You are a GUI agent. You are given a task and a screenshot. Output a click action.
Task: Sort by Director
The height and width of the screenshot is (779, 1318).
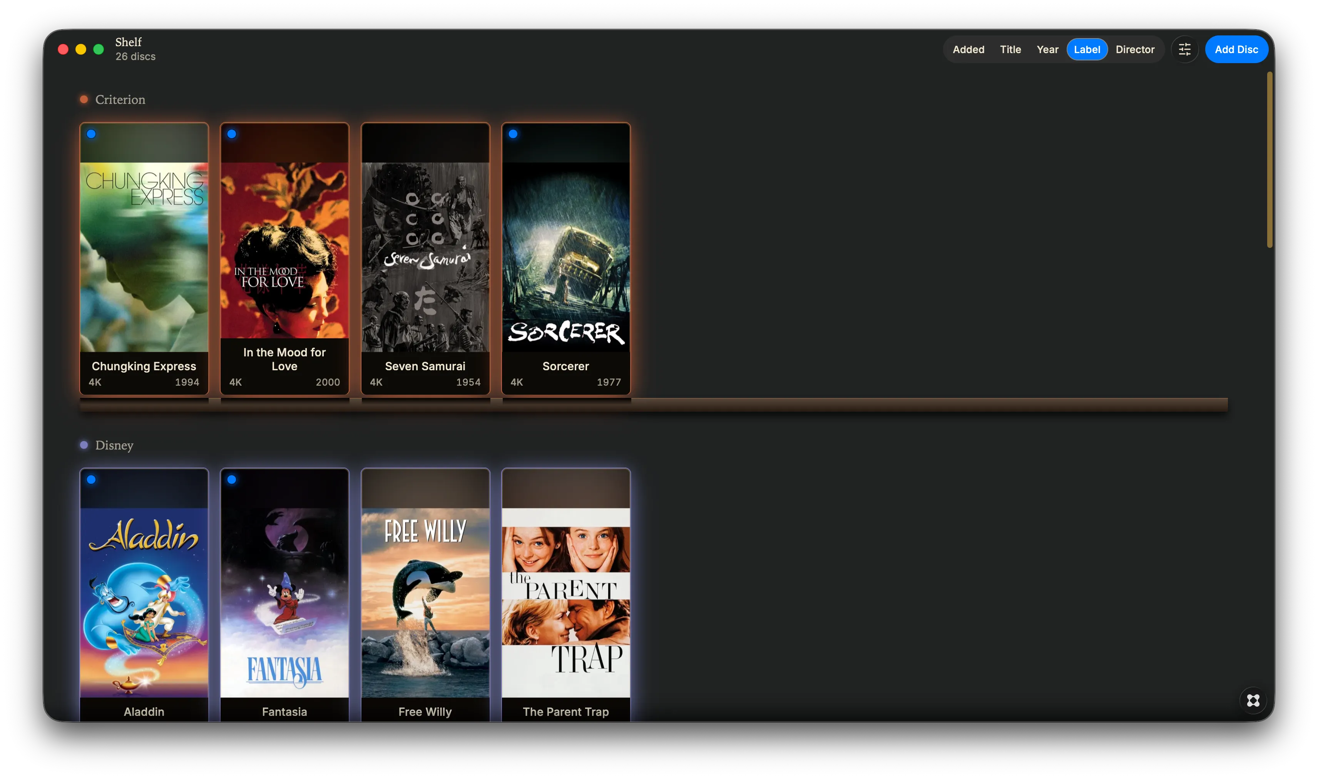click(1135, 49)
